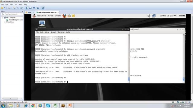Open the VMware Edit menu
The height and width of the screenshot is (108, 193).
7,5
